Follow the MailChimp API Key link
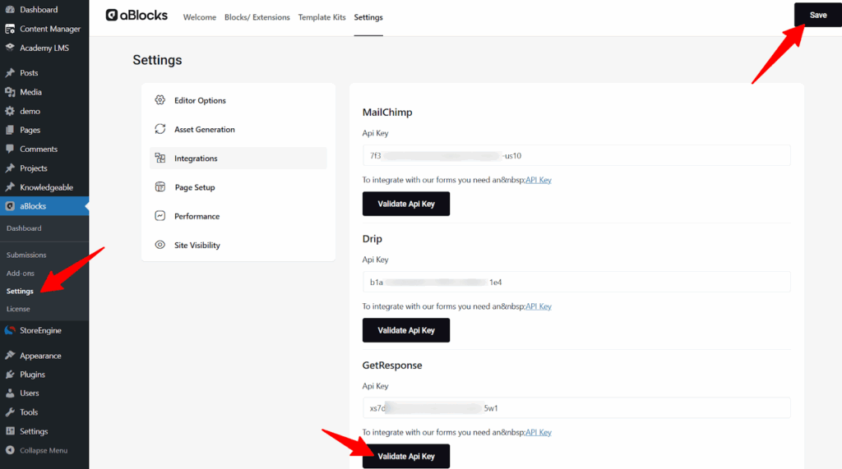 click(539, 180)
